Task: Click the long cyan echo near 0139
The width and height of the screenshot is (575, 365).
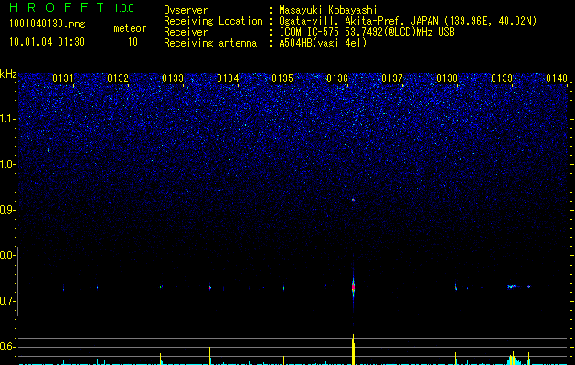Action: [515, 287]
